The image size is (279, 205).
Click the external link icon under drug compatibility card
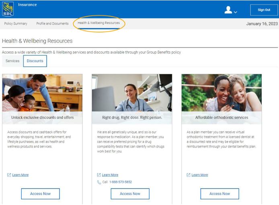[99, 175]
